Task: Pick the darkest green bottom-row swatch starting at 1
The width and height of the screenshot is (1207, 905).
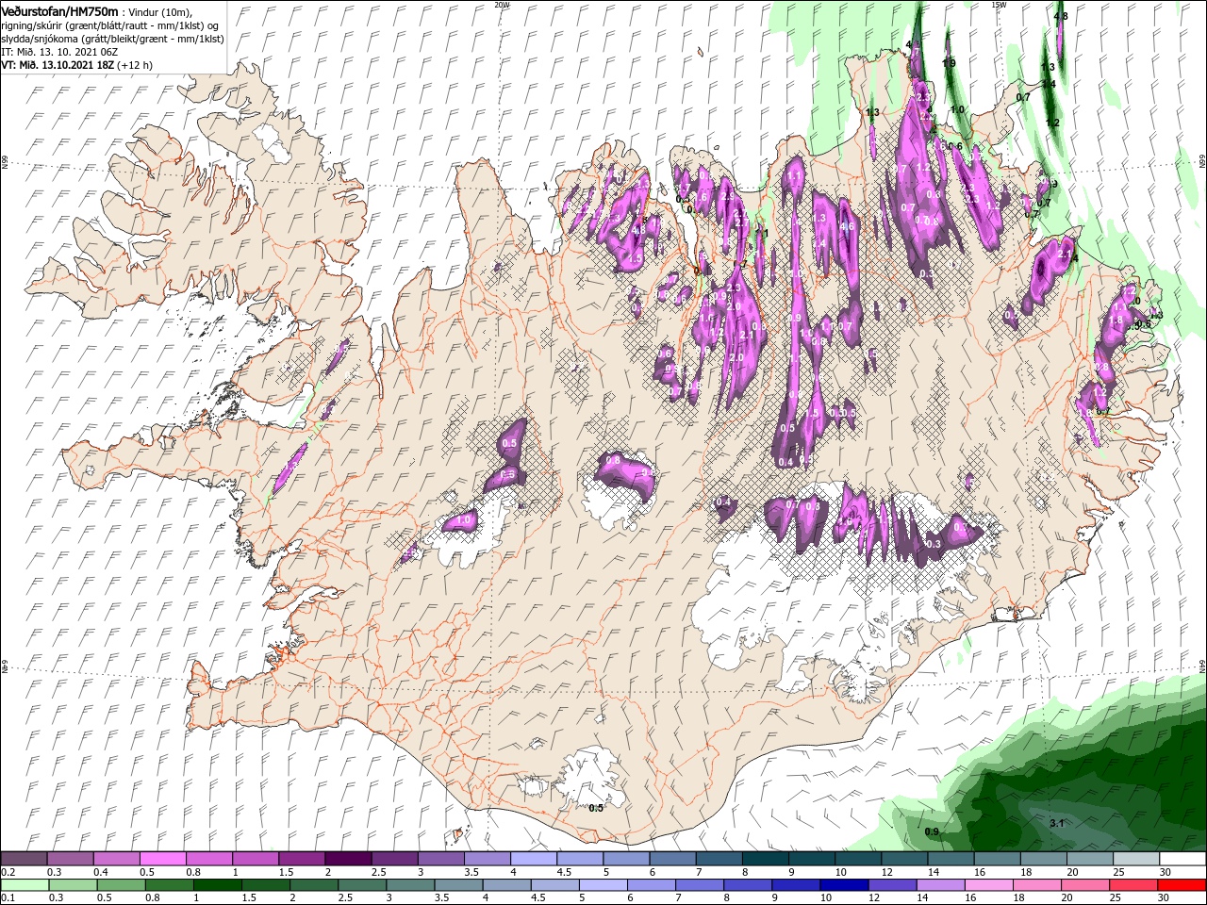Action: tap(217, 885)
